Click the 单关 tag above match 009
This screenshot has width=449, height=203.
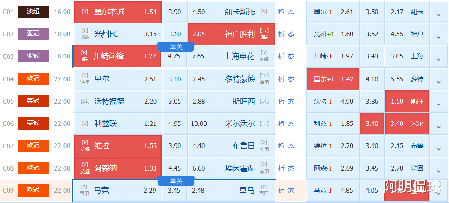tap(176, 181)
